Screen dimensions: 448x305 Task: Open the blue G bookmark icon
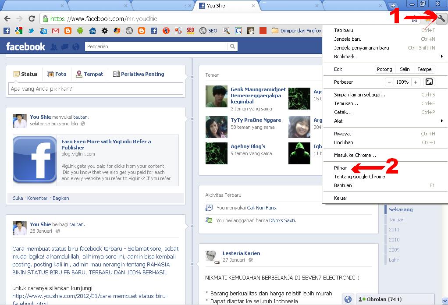pyautogui.click(x=238, y=31)
